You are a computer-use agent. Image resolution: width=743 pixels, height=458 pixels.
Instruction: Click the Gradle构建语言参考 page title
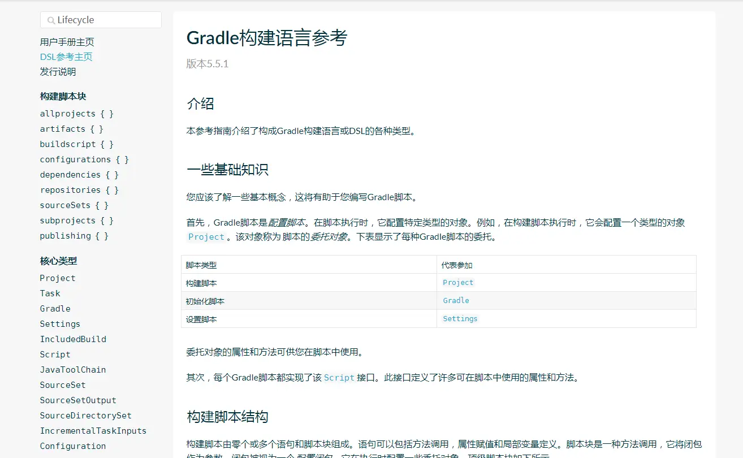[x=267, y=38]
